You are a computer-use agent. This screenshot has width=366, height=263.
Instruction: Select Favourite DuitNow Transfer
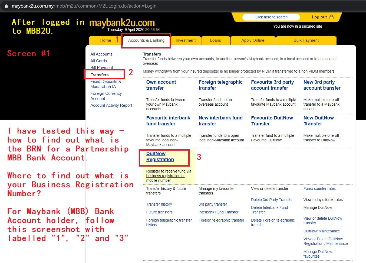[272, 121]
